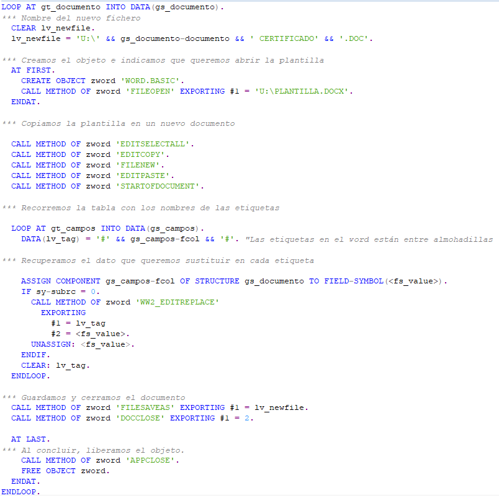Click the 'UNASSIGN: <fs_value>.' statement
Viewport: 499px width, 498px height.
pyautogui.click(x=83, y=344)
